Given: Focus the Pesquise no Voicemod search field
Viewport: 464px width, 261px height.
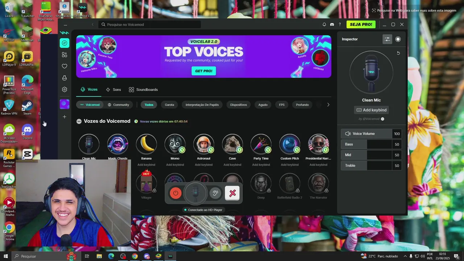Looking at the screenshot, I should click(x=150, y=25).
